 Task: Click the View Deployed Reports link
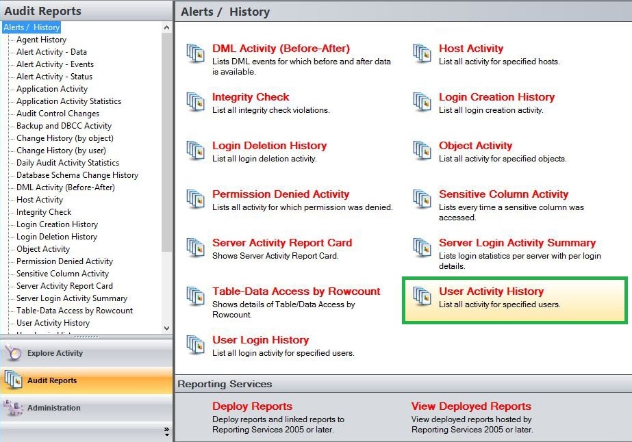[x=471, y=406]
